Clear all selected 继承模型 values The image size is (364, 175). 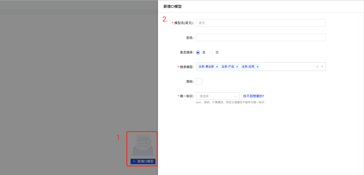[317, 67]
